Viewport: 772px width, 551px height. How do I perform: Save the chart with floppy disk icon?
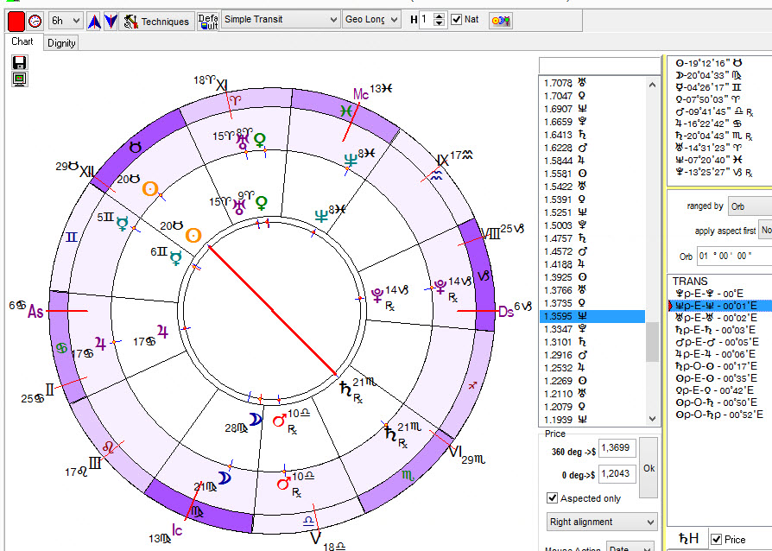(x=20, y=62)
